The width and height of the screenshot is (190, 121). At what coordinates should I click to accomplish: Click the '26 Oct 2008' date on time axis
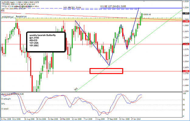pyautogui.click(x=41, y=119)
